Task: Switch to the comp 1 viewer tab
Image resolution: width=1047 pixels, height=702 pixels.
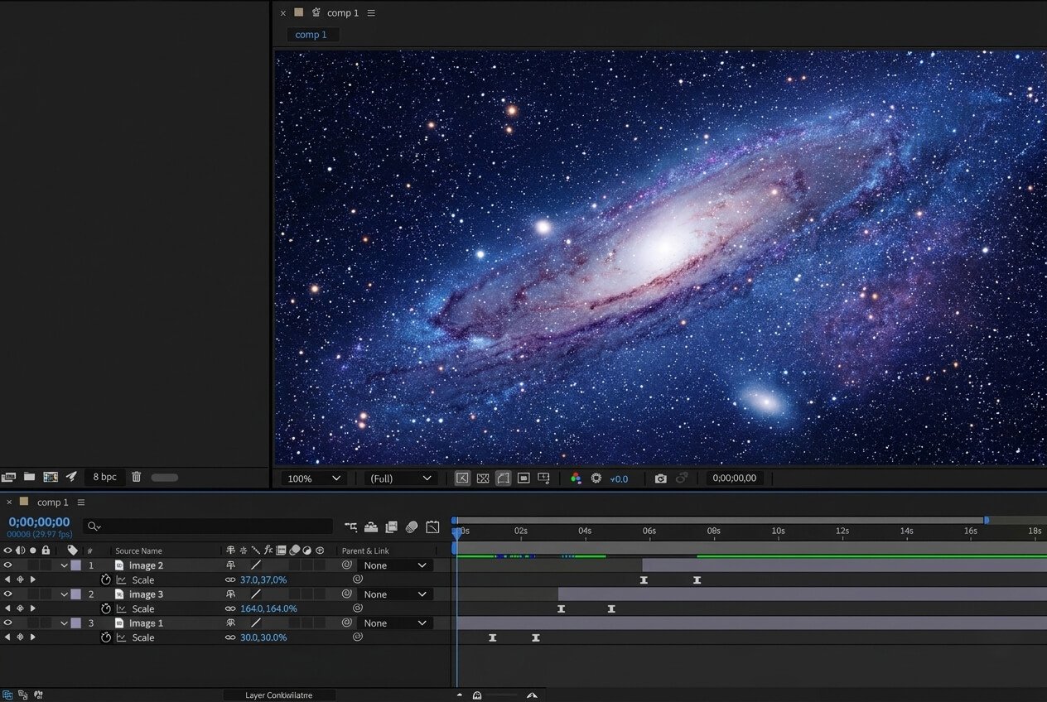Action: (311, 34)
